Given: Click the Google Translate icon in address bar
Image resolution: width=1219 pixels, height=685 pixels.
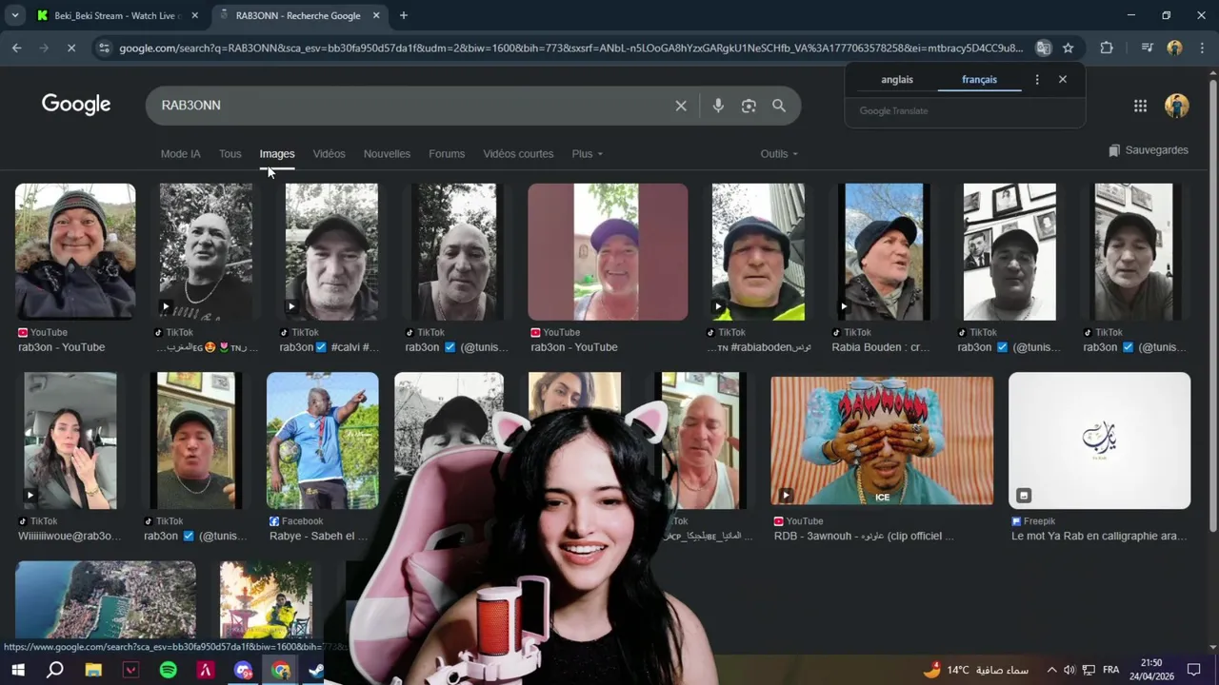Looking at the screenshot, I should 1044,48.
